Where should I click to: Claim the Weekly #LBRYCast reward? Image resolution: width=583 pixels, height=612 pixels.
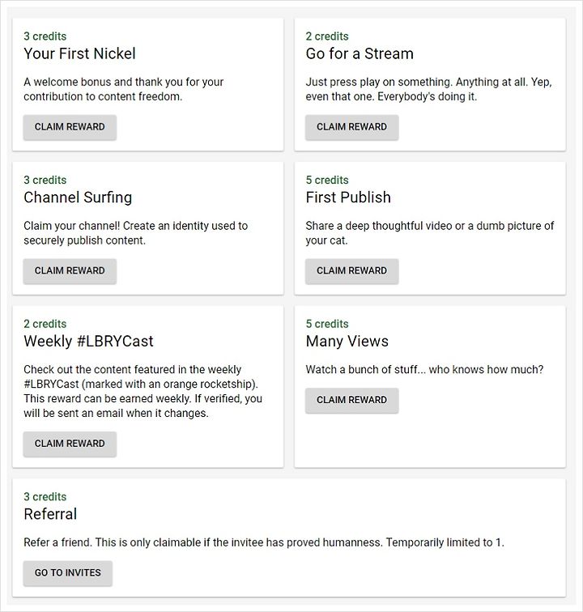coord(70,444)
